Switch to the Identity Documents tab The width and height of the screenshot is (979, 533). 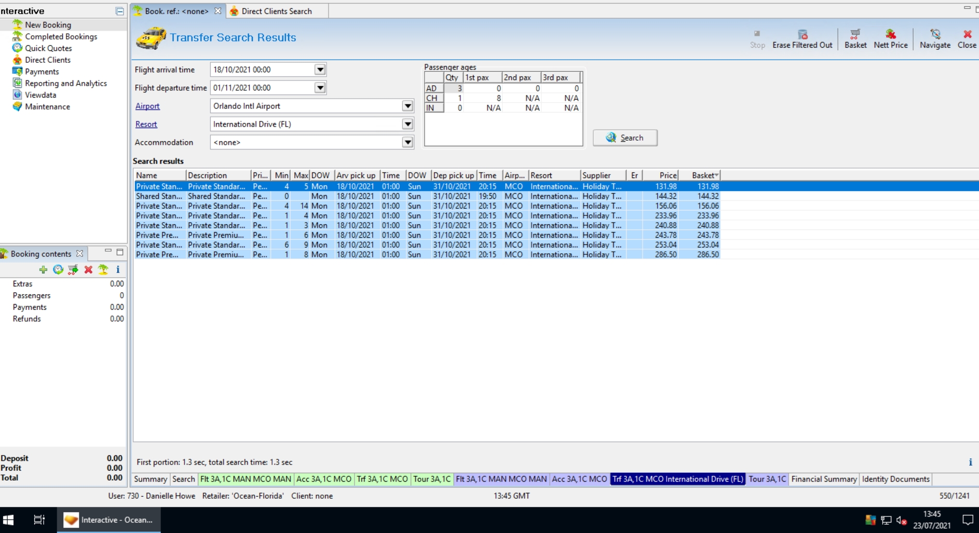coord(895,479)
